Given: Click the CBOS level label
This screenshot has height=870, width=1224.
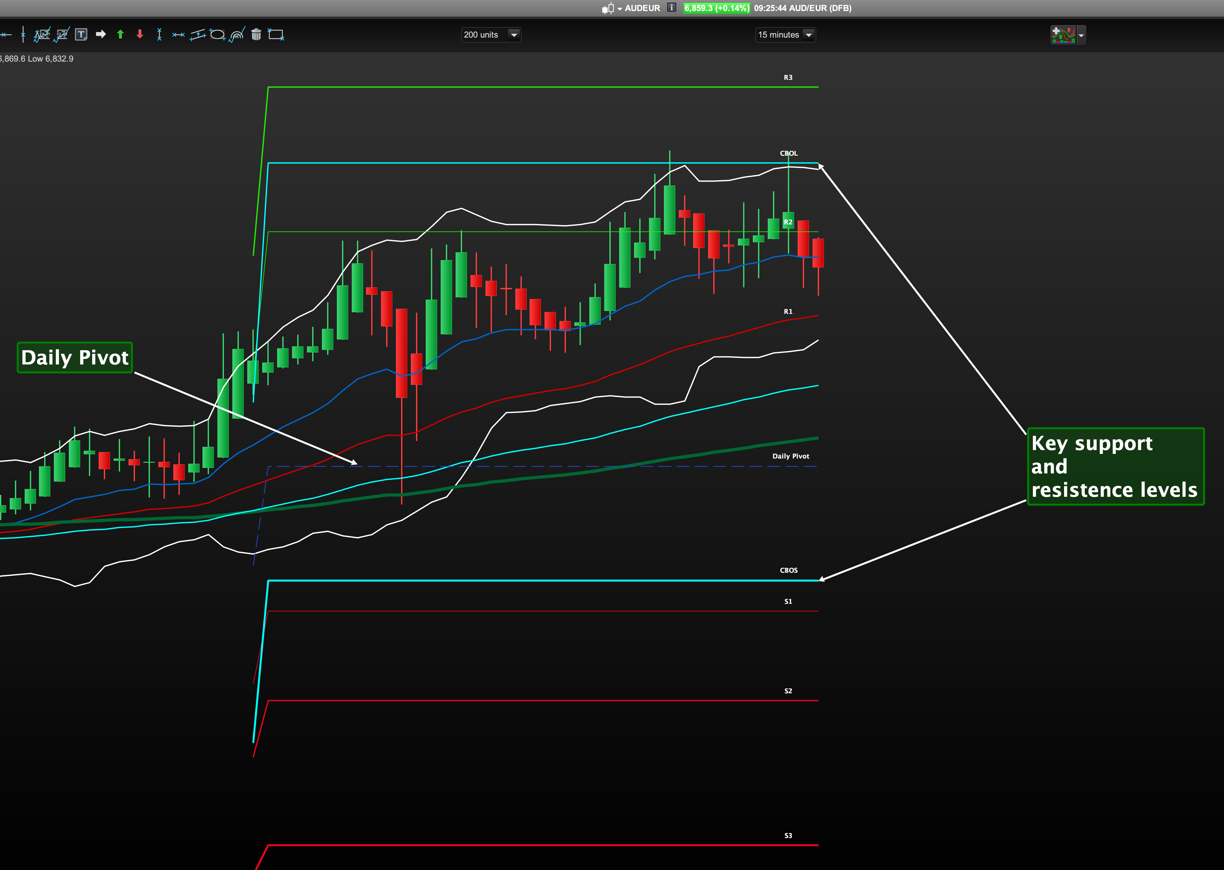Looking at the screenshot, I should [x=789, y=570].
